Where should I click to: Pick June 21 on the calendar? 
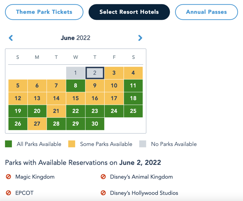pyautogui.click(x=56, y=111)
